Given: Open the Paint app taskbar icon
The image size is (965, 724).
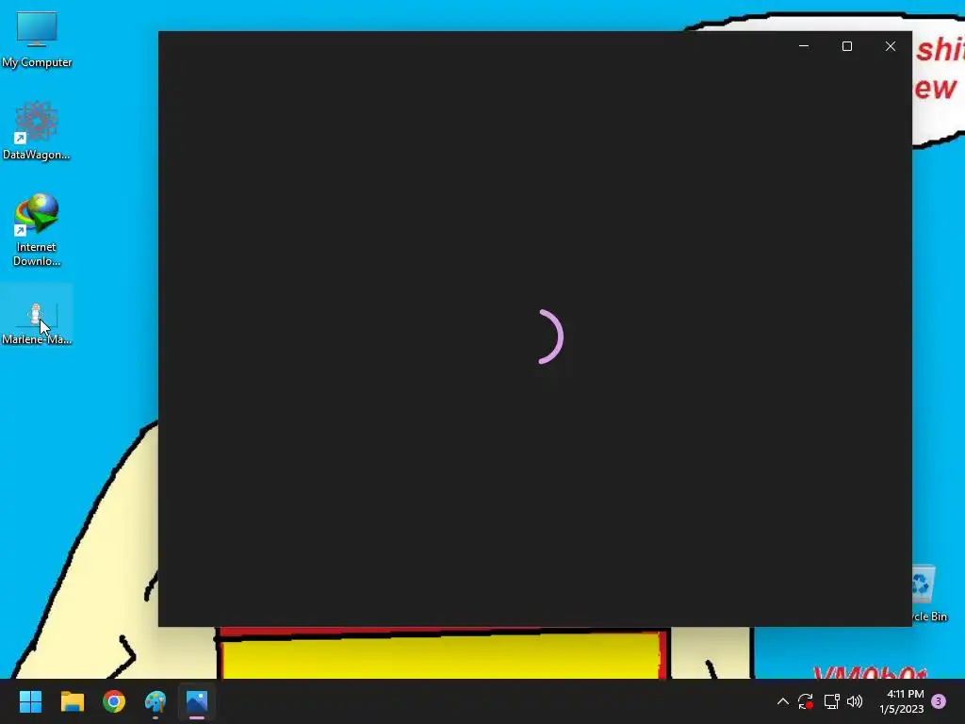Looking at the screenshot, I should point(155,701).
